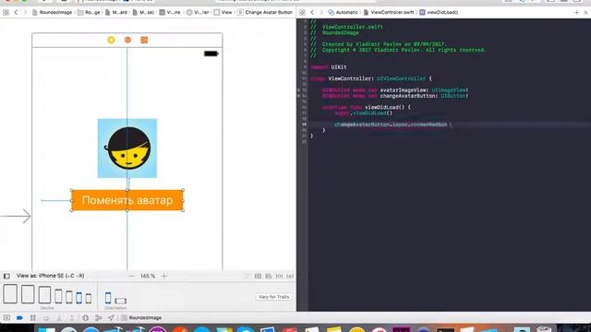Screen dimensions: 591x332
Task: Select the 'Поменять аватар' orange button
Action: coord(127,200)
